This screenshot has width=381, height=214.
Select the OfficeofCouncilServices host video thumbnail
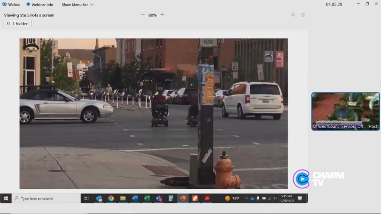click(x=346, y=111)
